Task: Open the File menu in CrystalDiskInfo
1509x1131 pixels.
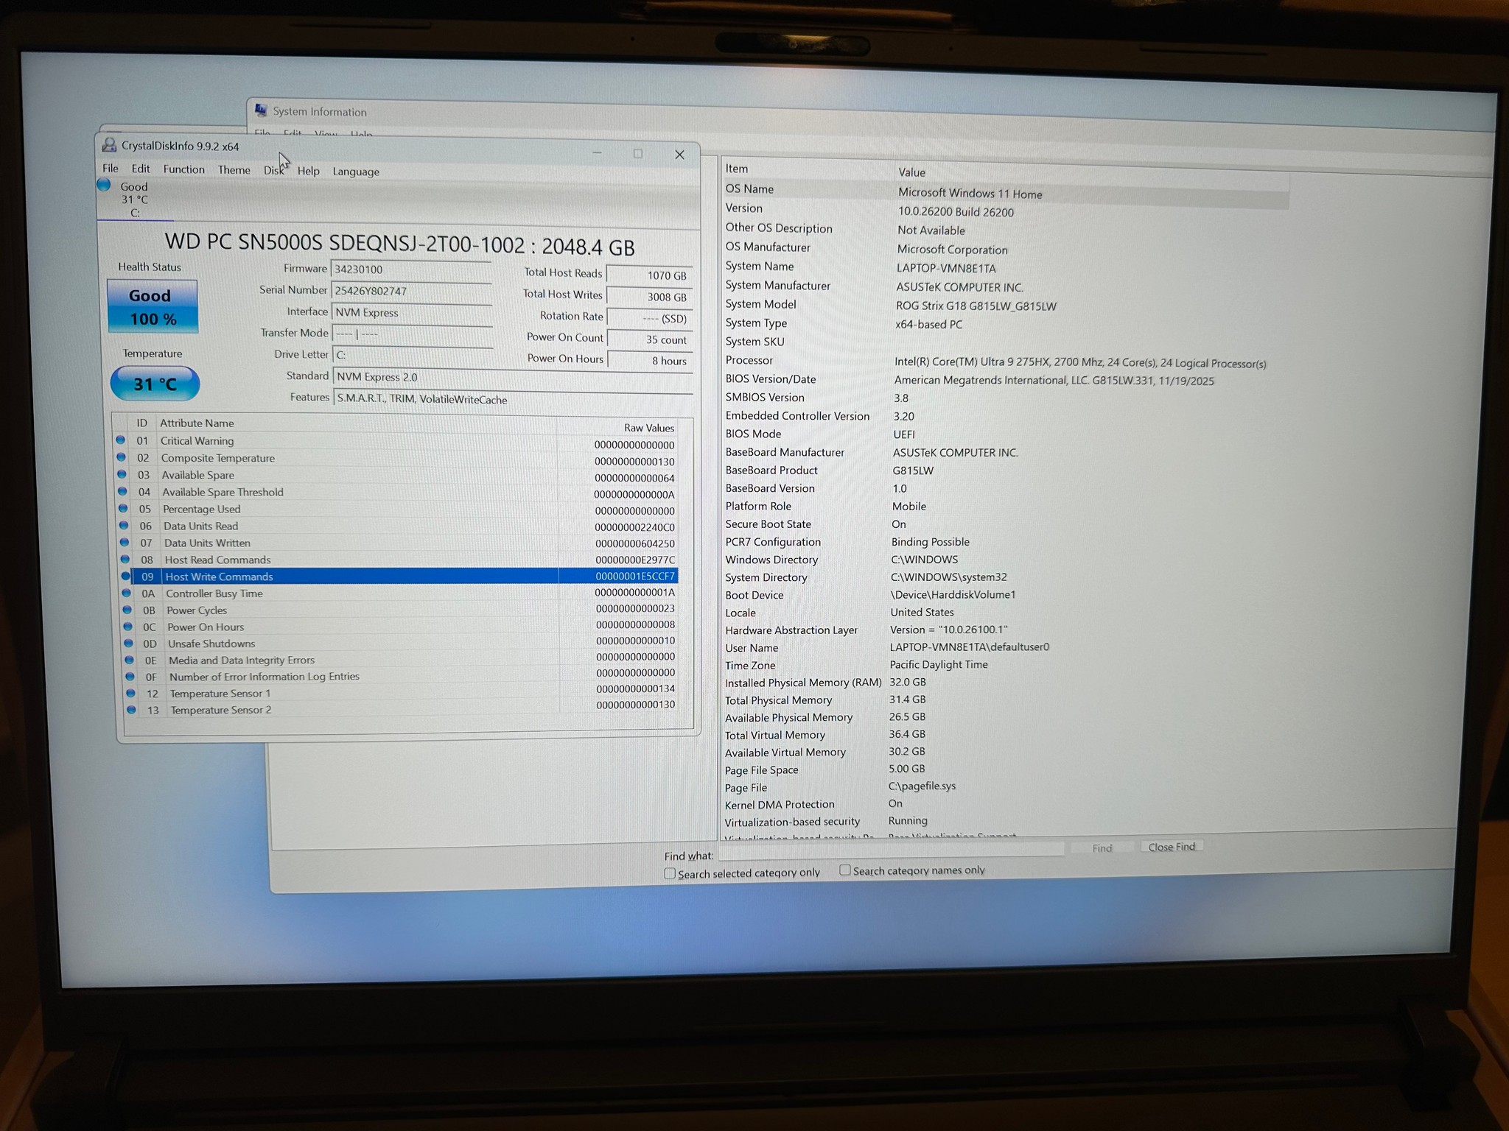Action: (x=111, y=169)
